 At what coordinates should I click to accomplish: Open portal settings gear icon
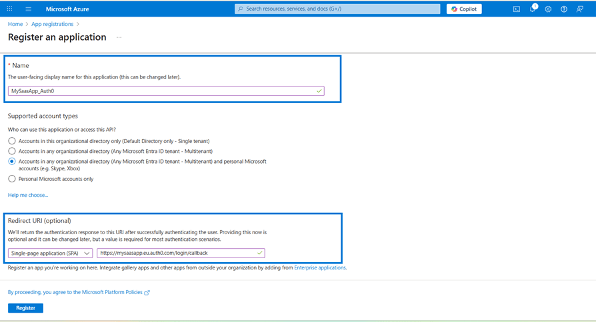pyautogui.click(x=548, y=9)
